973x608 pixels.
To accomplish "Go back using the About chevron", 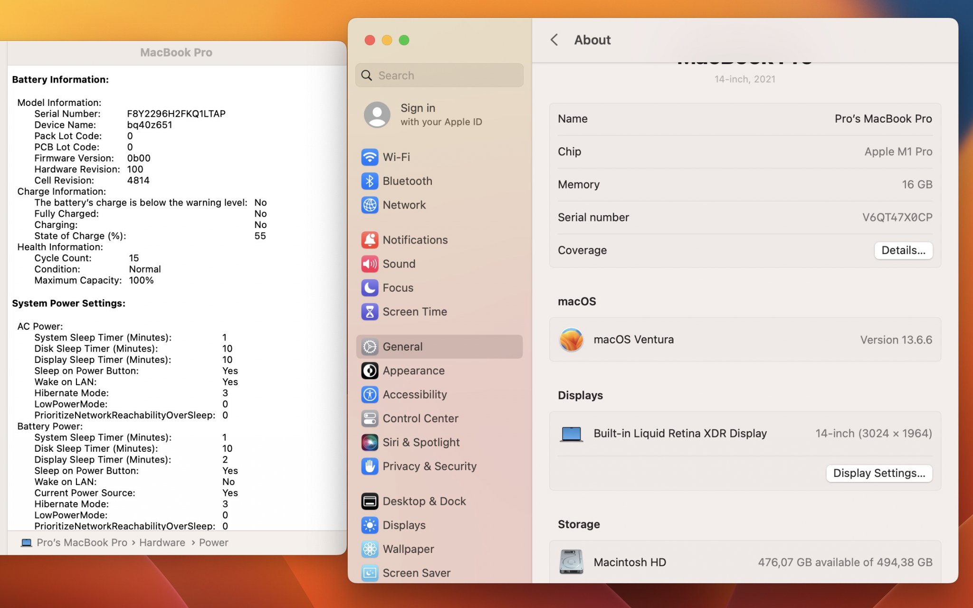I will tap(554, 40).
